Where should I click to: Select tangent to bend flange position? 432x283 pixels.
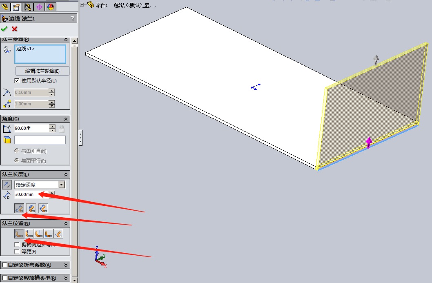(58, 234)
